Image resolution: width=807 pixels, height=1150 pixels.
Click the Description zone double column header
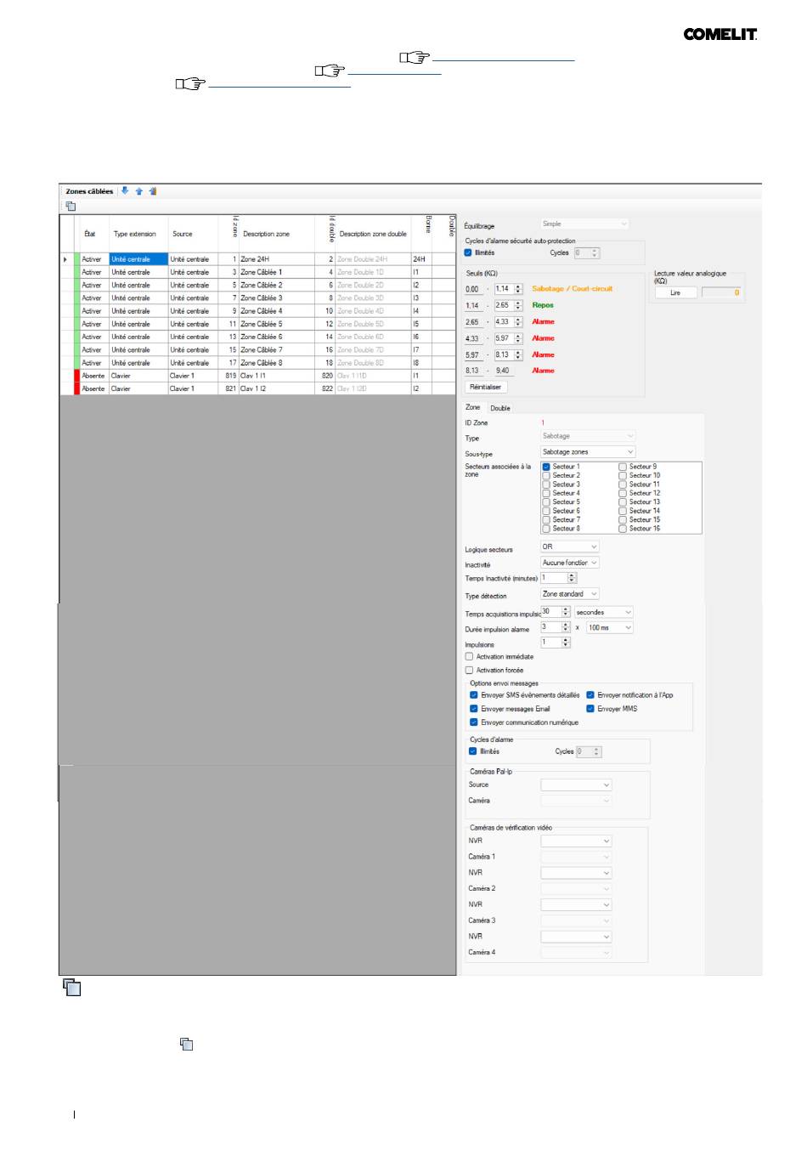pos(373,234)
